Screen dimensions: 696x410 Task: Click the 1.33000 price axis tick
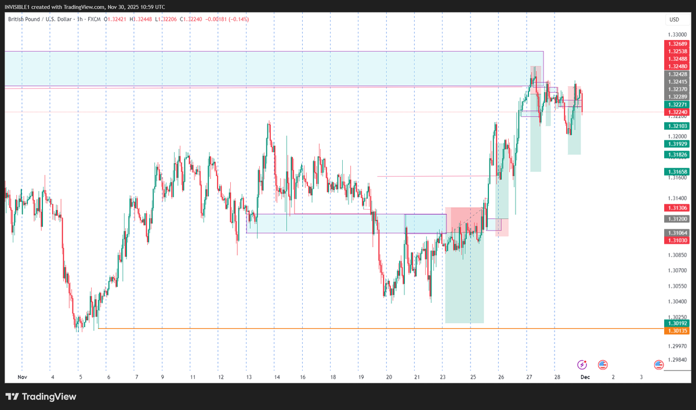[x=677, y=35]
